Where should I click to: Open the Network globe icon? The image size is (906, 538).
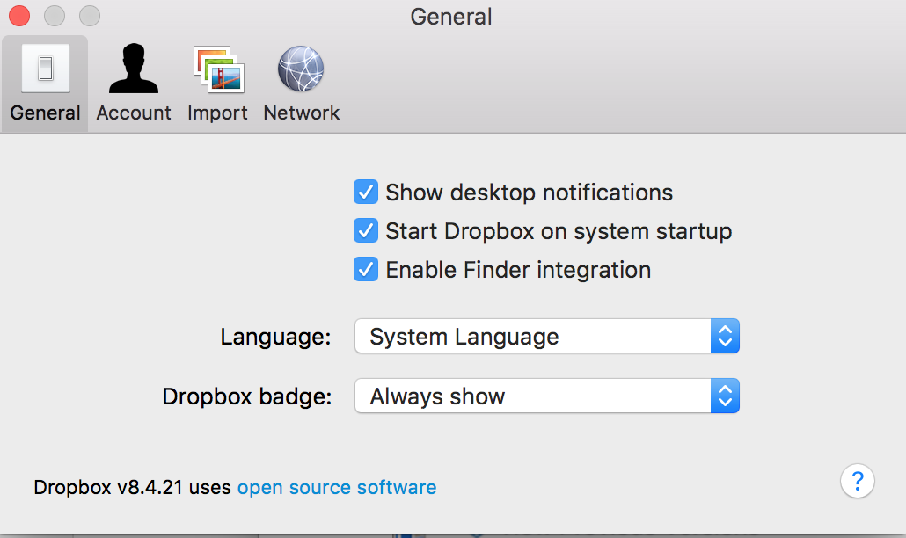pyautogui.click(x=301, y=69)
